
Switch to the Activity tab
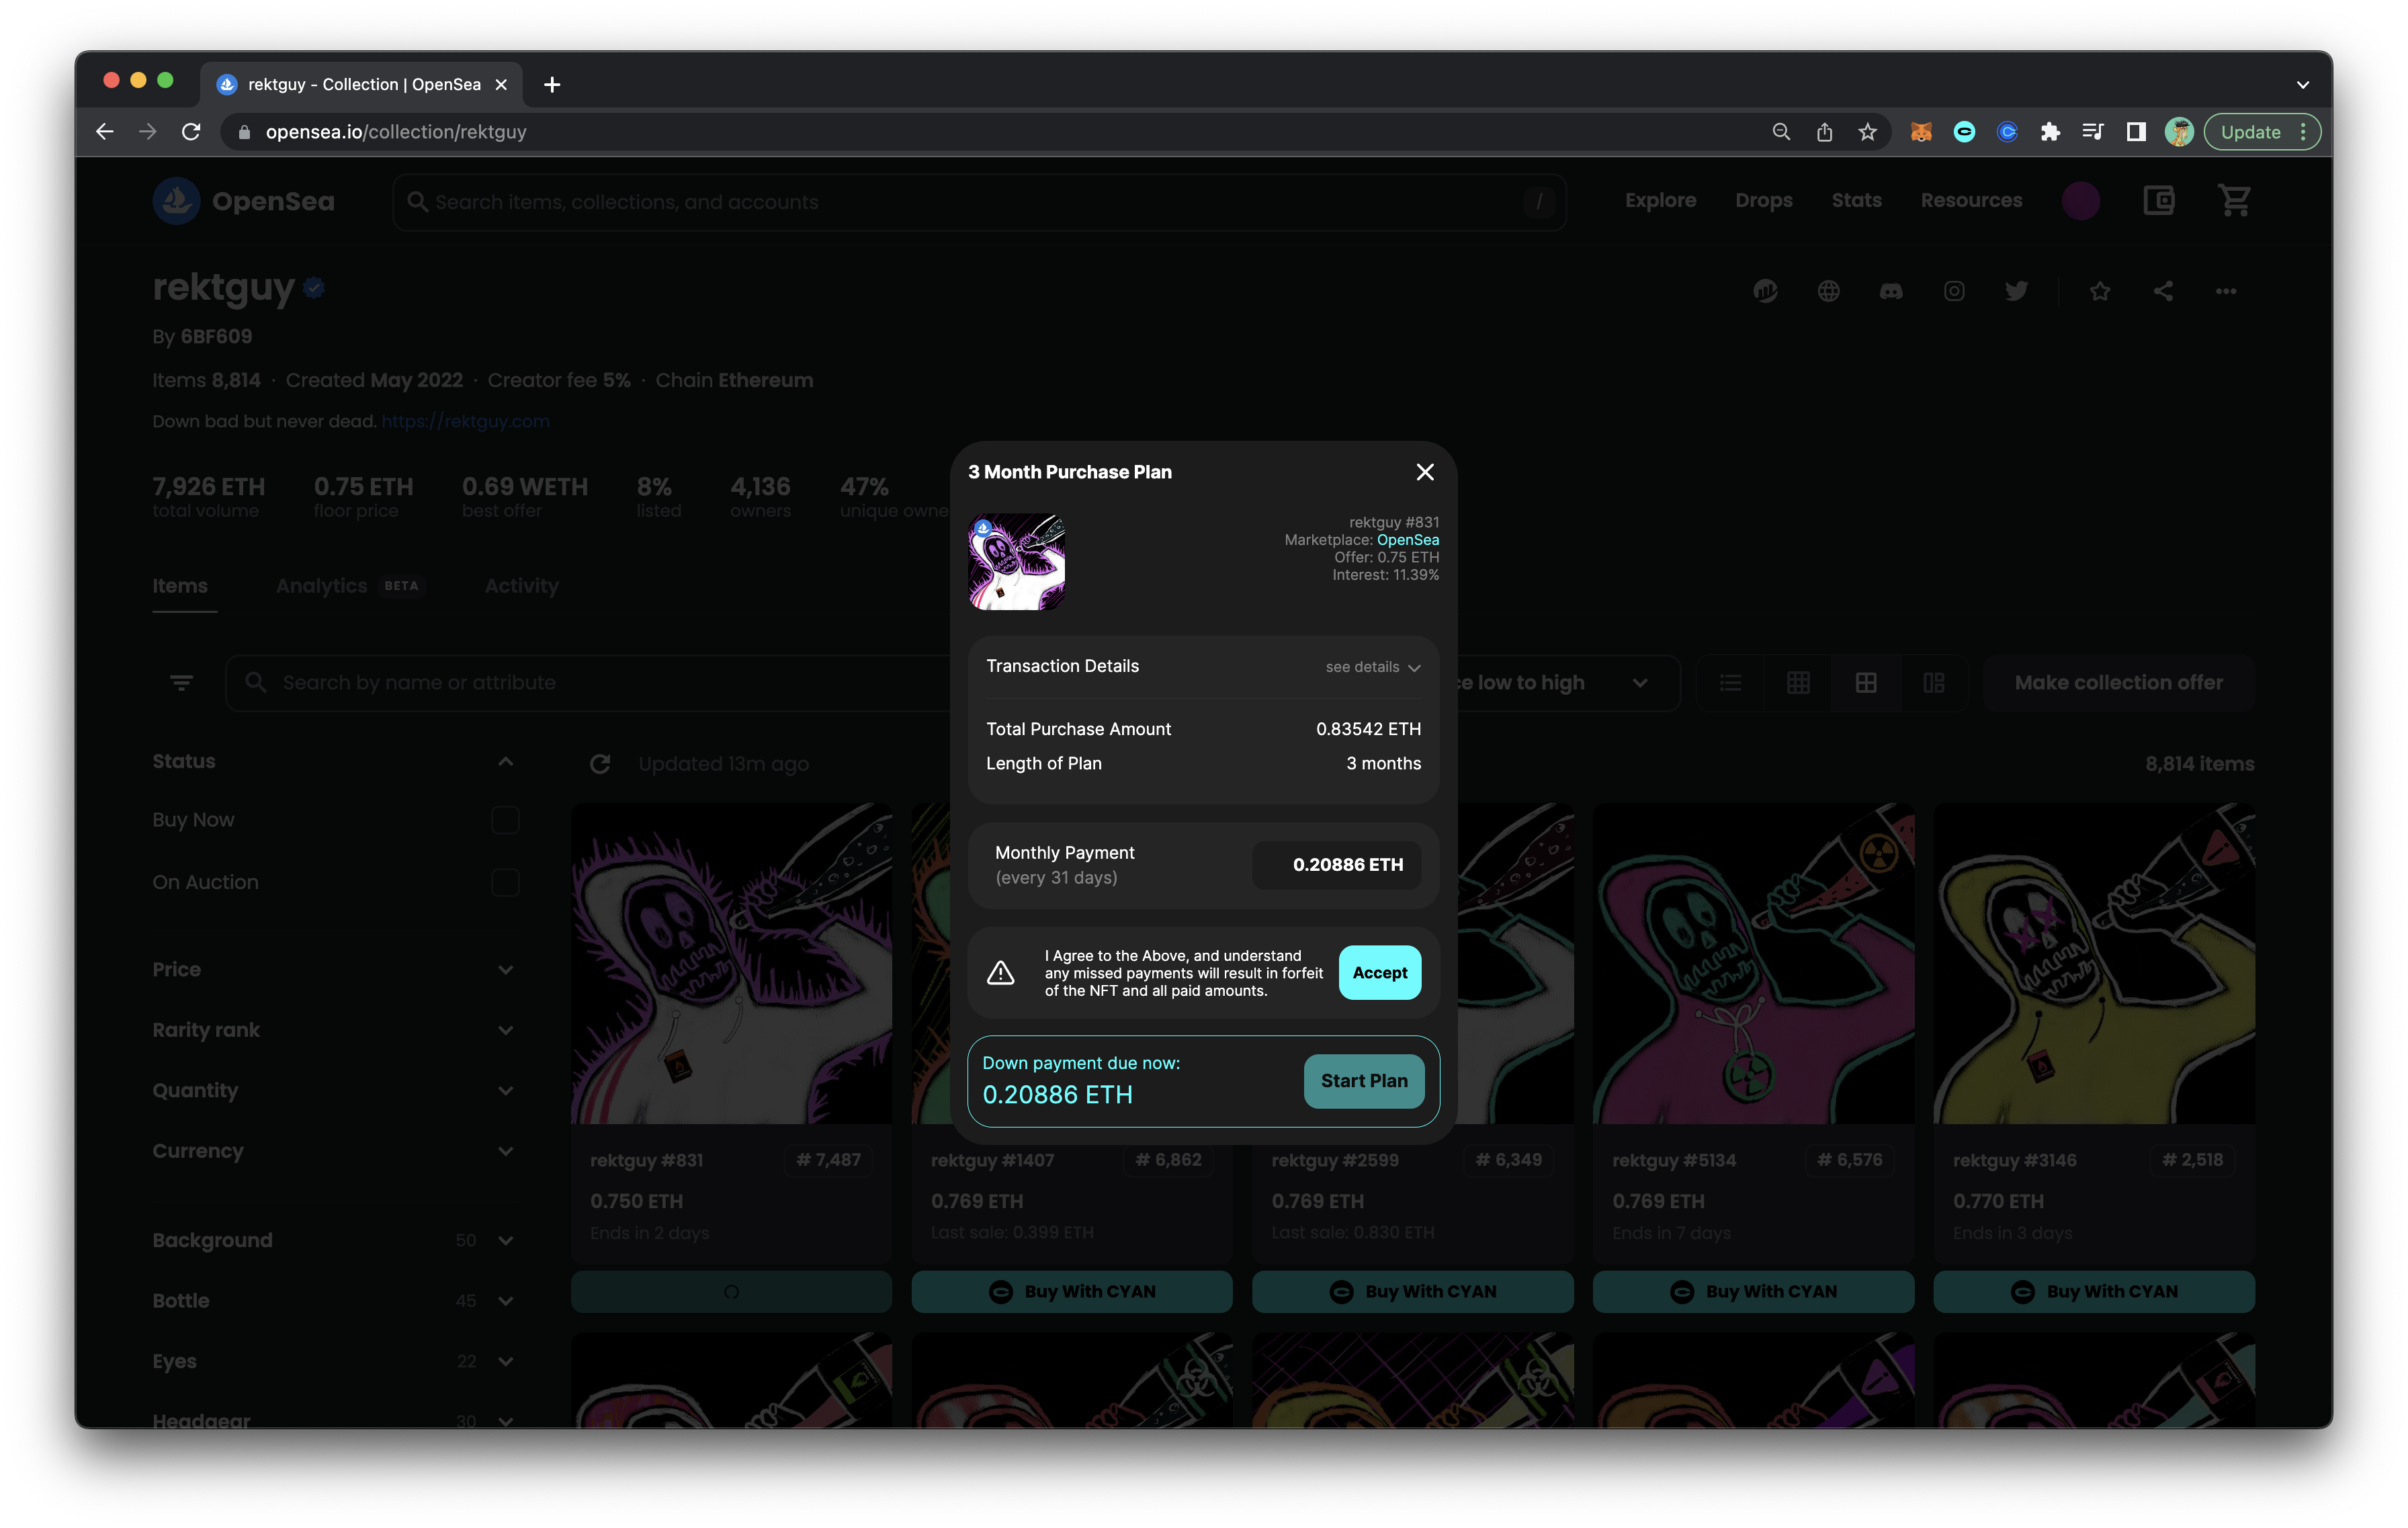pos(521,586)
